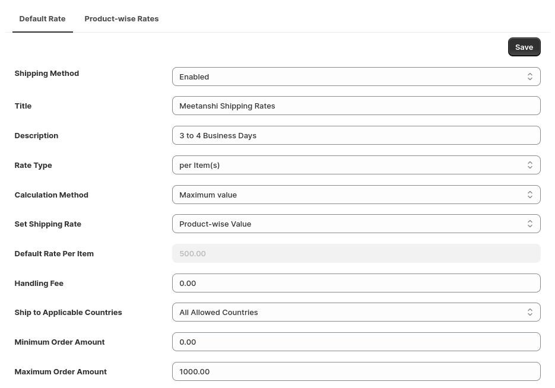Open the Set Shipping Rate dropdown
This screenshot has width=555, height=388.
356,224
